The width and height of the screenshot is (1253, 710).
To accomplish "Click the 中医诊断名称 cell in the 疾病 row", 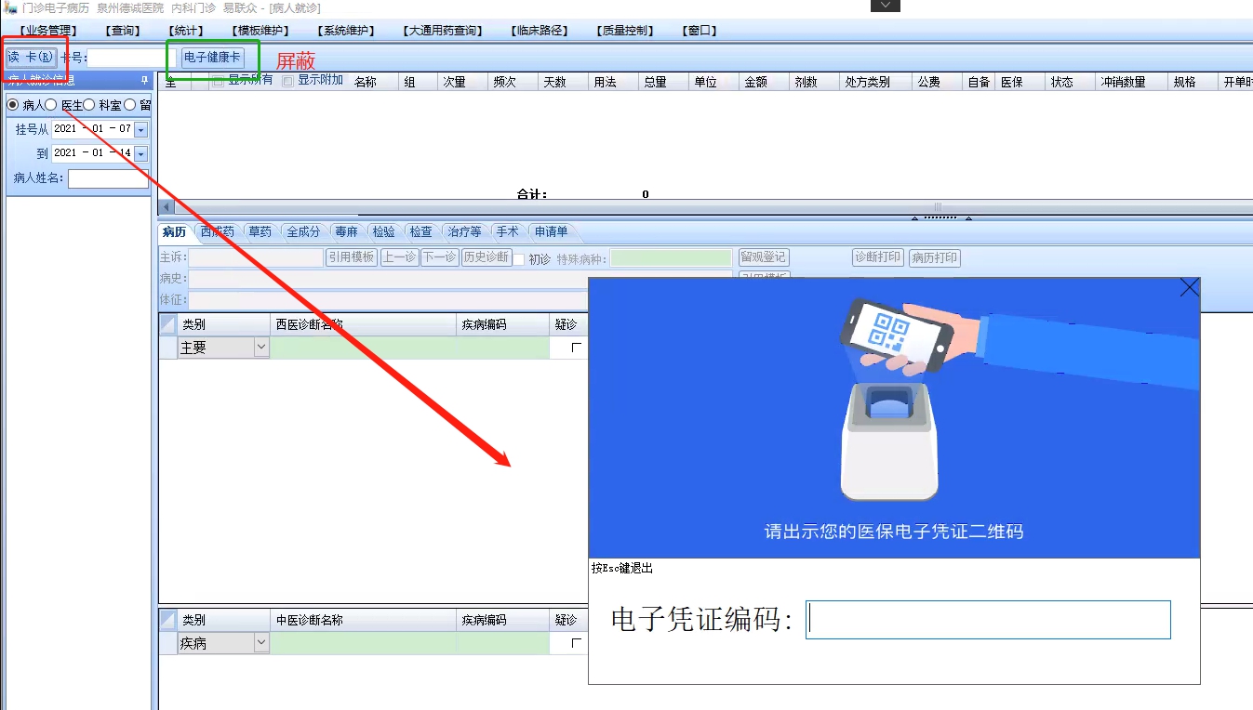I will pos(364,643).
